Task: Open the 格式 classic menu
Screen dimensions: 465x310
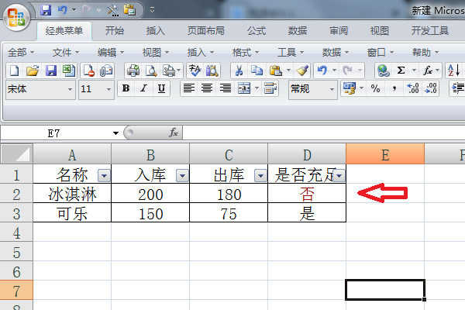Action: click(245, 53)
